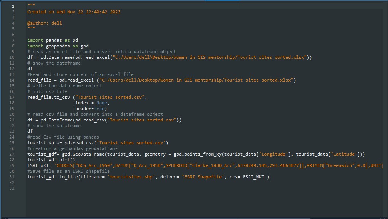
Task: Click the '@author: dell' line
Action: 44,23
